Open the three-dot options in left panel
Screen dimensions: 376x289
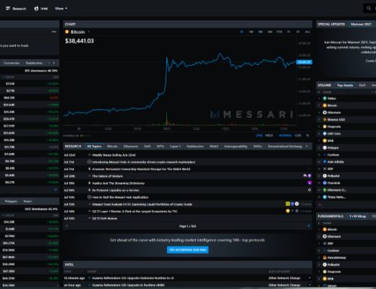click(54, 32)
